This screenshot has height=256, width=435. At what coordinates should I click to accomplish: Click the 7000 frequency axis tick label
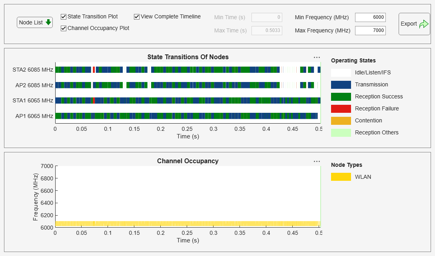coord(47,166)
